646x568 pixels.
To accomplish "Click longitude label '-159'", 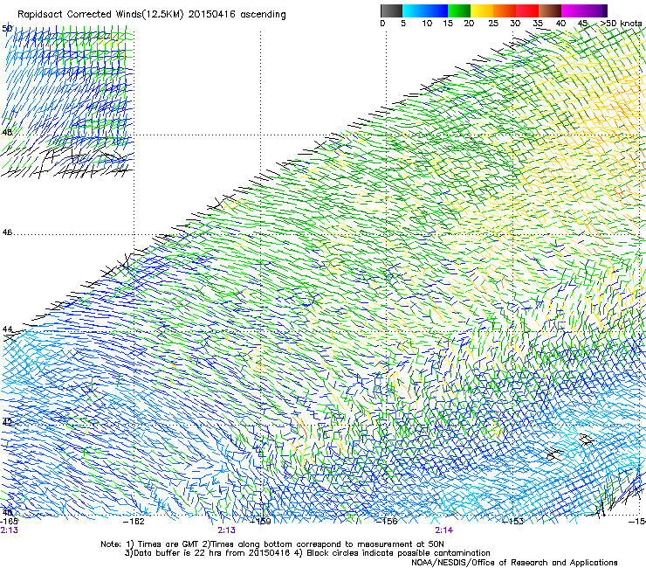I will tap(261, 522).
